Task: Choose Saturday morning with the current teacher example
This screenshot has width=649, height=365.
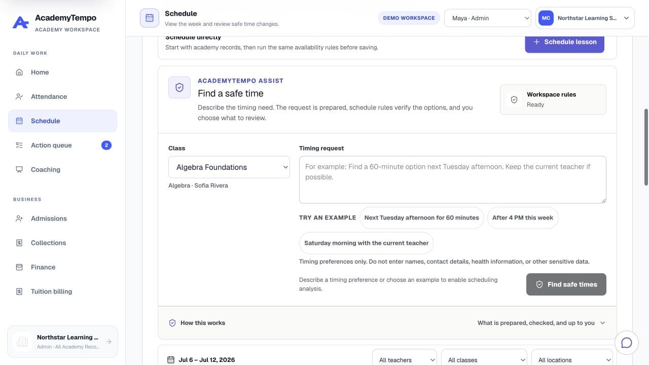Action: 366,243
